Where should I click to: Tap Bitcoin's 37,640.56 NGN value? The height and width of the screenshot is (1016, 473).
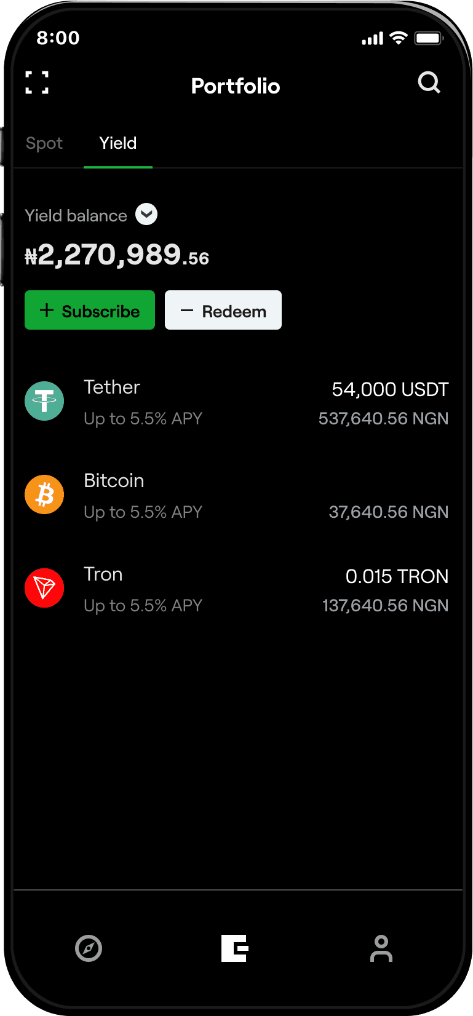(x=388, y=512)
